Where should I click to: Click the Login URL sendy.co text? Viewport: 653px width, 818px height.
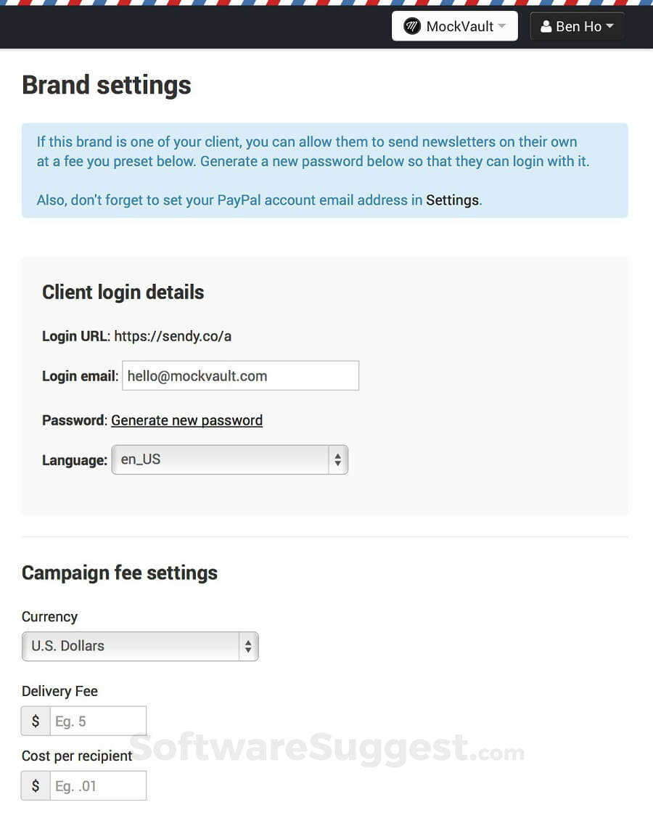coord(173,336)
